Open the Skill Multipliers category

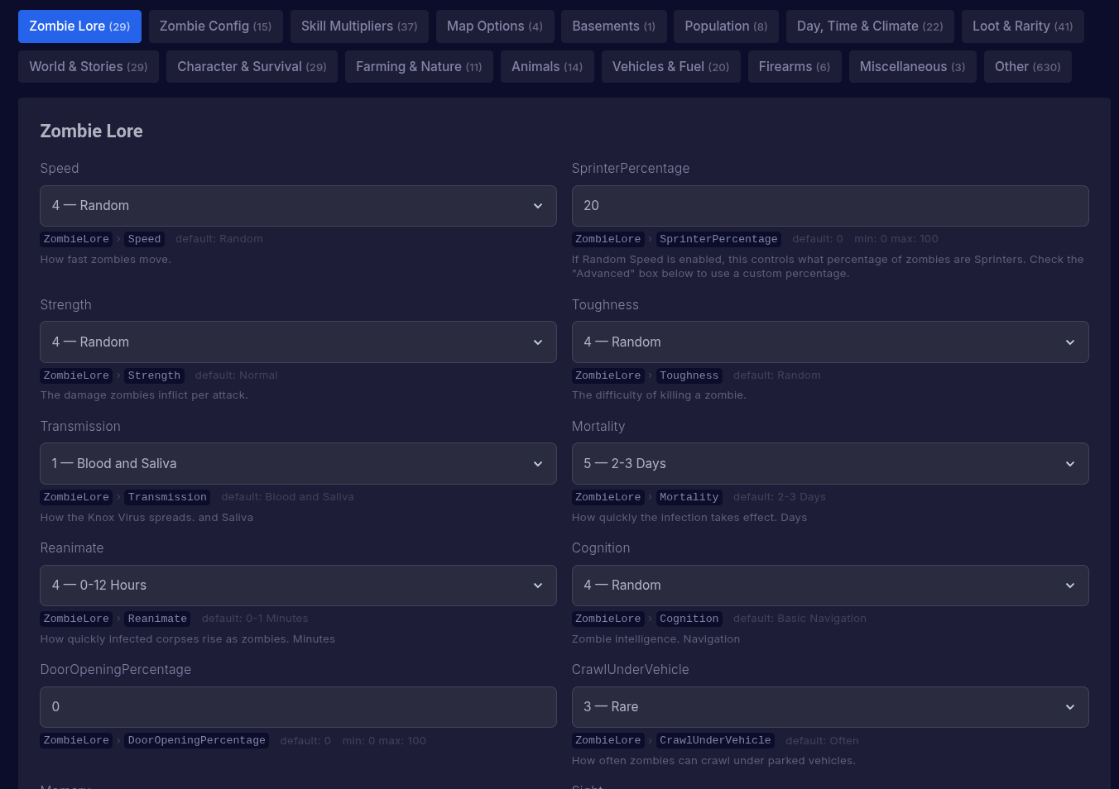358,26
